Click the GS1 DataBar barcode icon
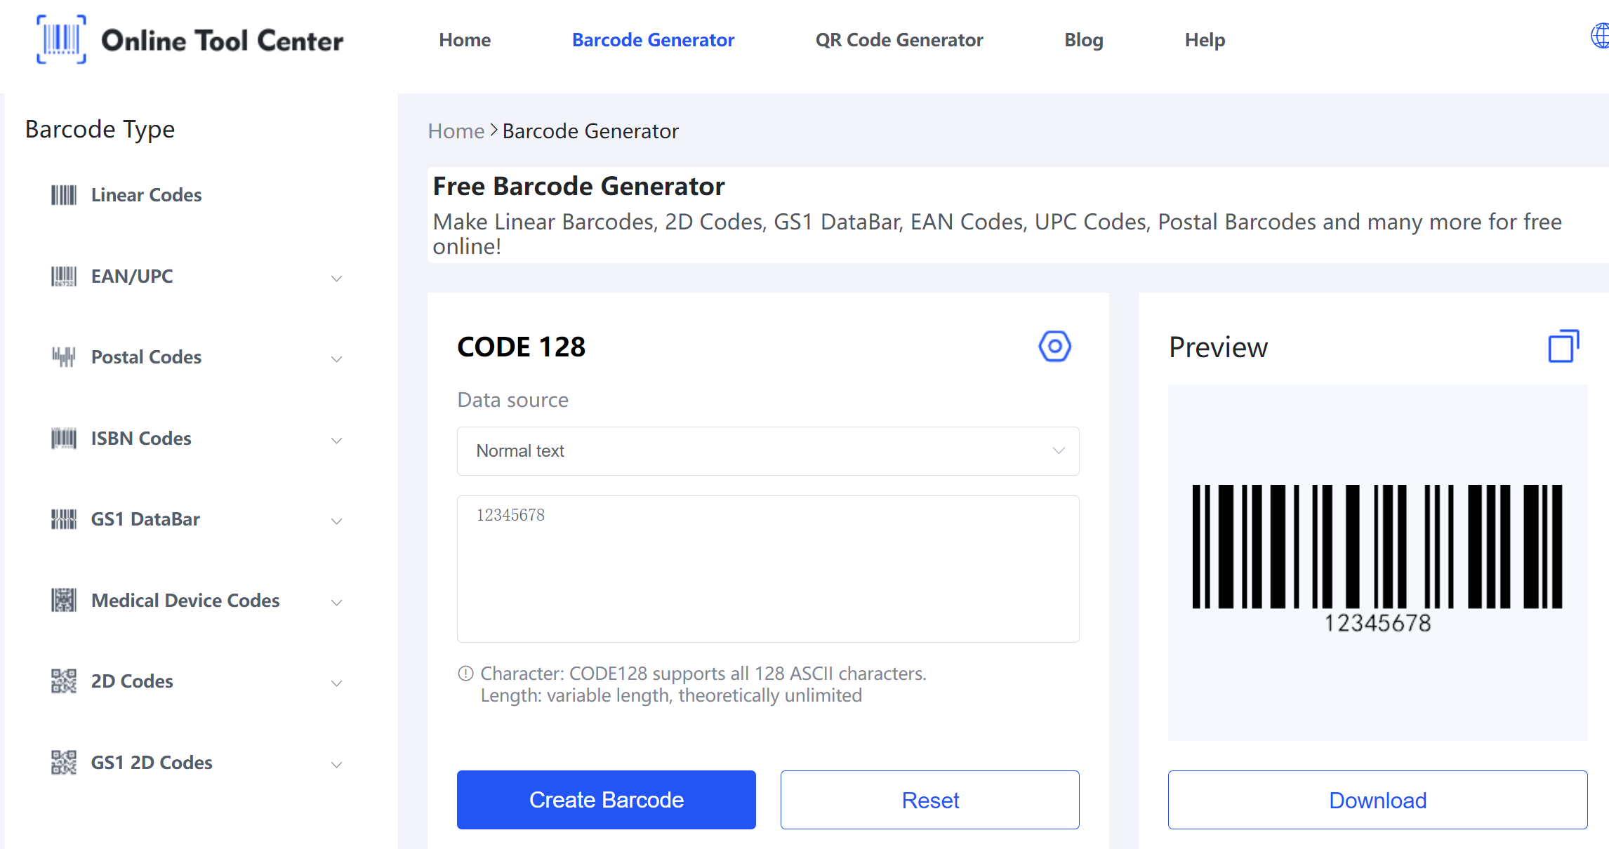Screen dimensions: 1609x849 click(60, 518)
